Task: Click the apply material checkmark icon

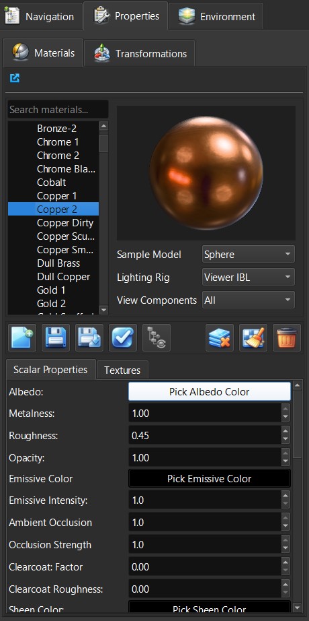Action: [123, 338]
